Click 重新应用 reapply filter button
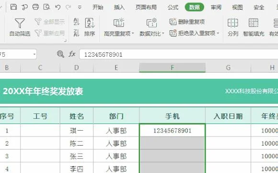 click(50, 33)
